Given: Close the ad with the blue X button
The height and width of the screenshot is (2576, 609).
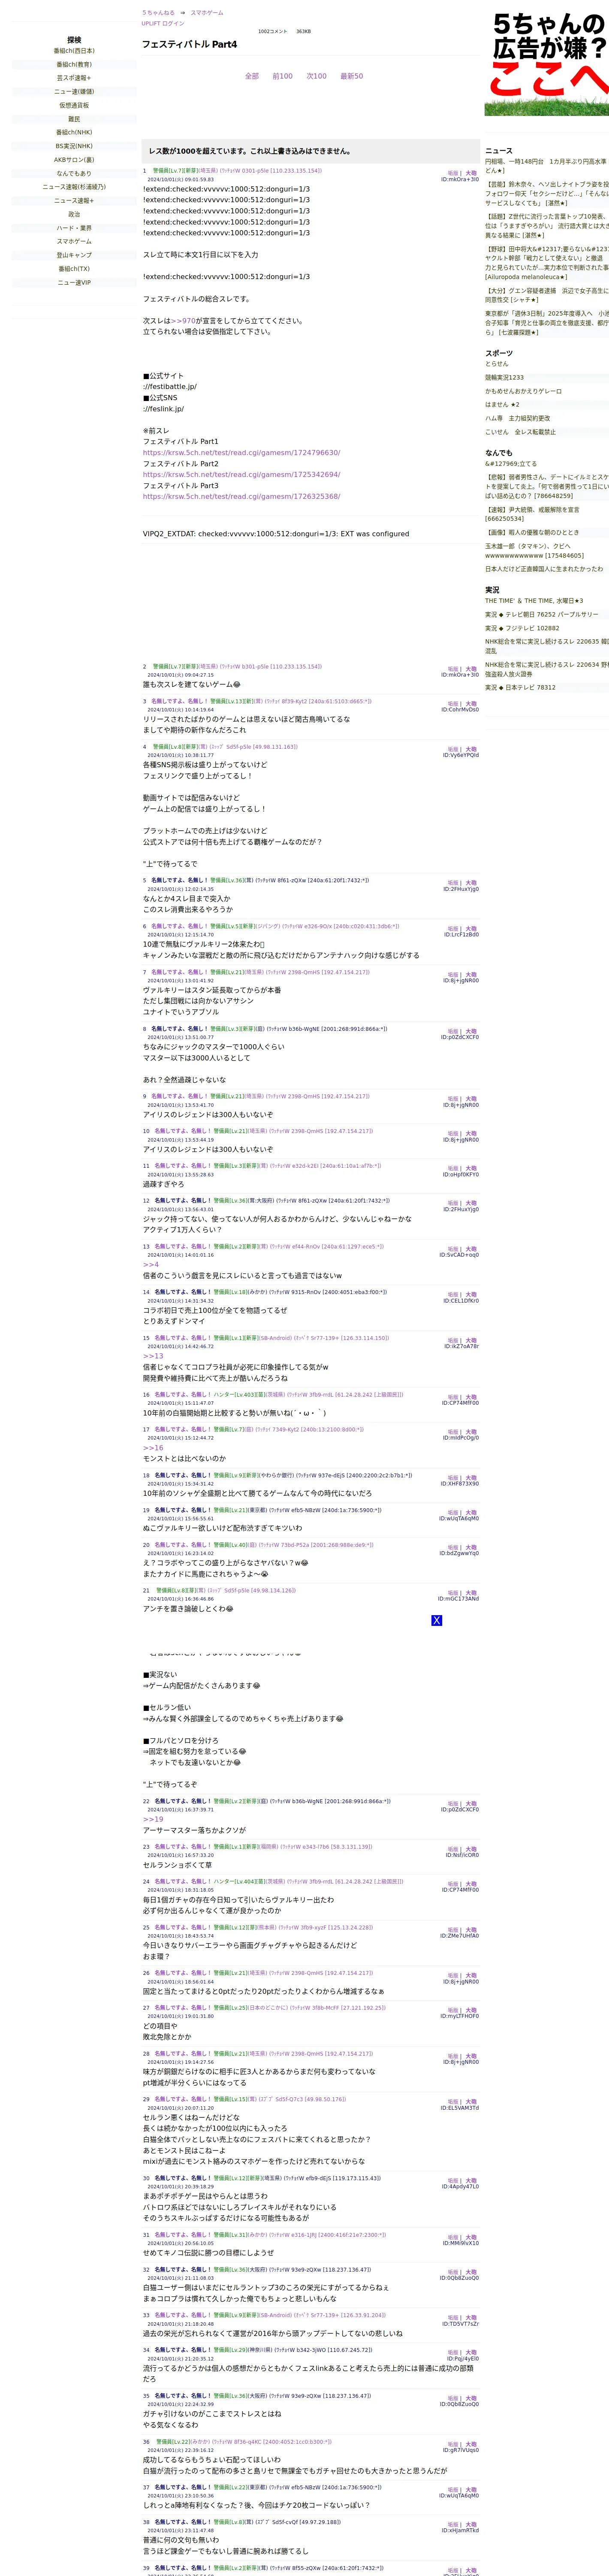Looking at the screenshot, I should coord(436,1620).
